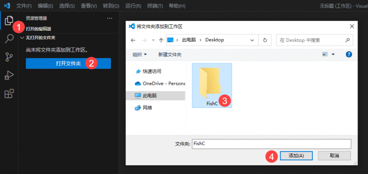Click the 文件夹 name input field
368x174 pixels.
click(271, 144)
